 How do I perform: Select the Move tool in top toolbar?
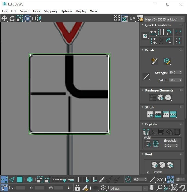tap(4, 19)
